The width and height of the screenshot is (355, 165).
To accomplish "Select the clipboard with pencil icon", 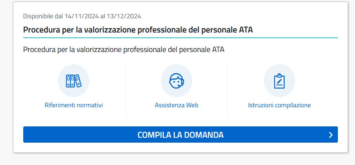I will 279,81.
